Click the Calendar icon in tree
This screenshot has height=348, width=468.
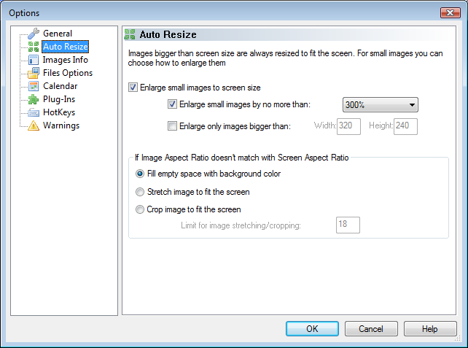pos(34,86)
